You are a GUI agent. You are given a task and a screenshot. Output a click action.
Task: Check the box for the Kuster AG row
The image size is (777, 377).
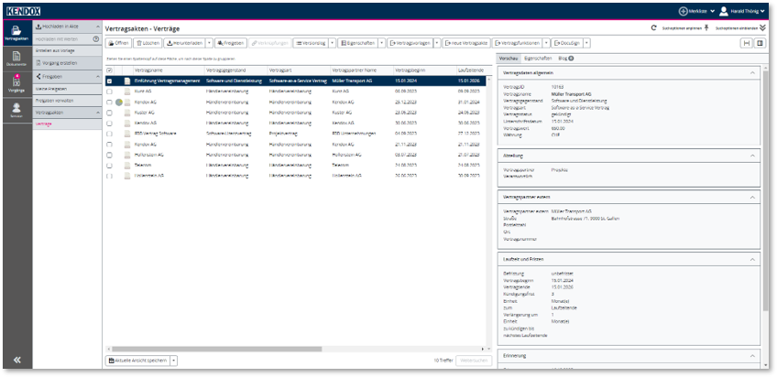111,113
